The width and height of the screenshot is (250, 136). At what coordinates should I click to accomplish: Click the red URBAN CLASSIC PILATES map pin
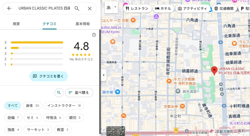(214, 70)
